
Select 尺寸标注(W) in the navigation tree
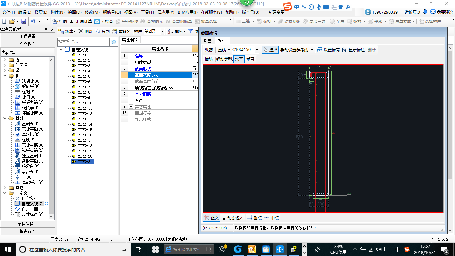[30, 214]
